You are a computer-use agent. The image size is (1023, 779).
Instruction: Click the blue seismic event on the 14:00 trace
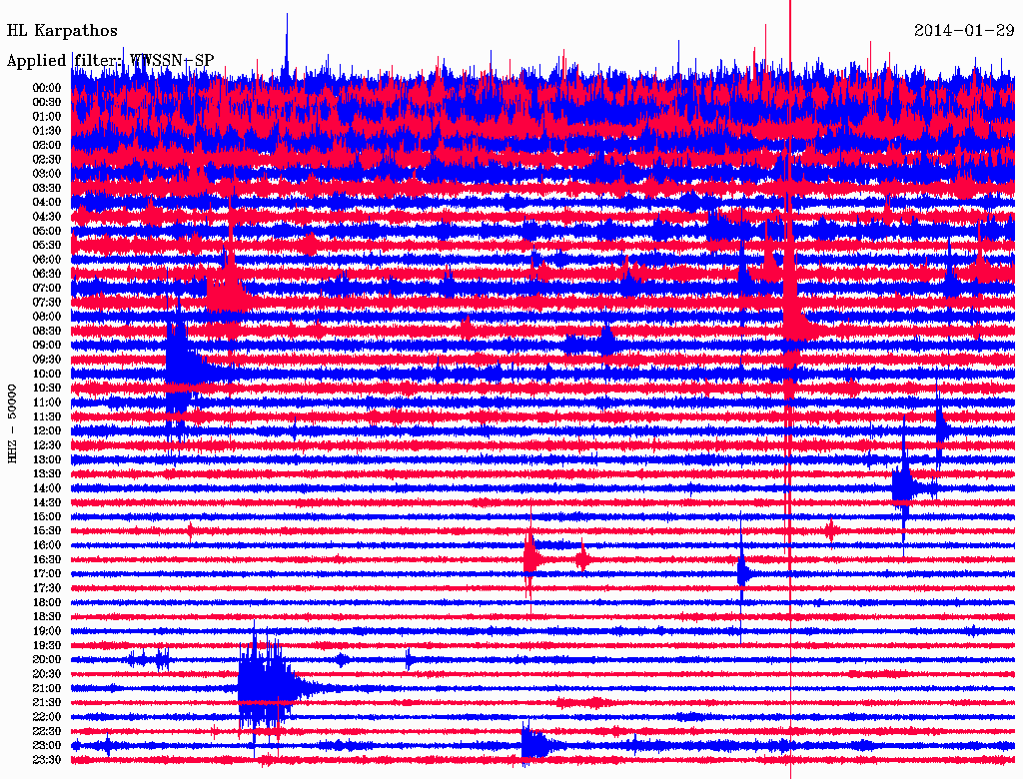coord(904,486)
